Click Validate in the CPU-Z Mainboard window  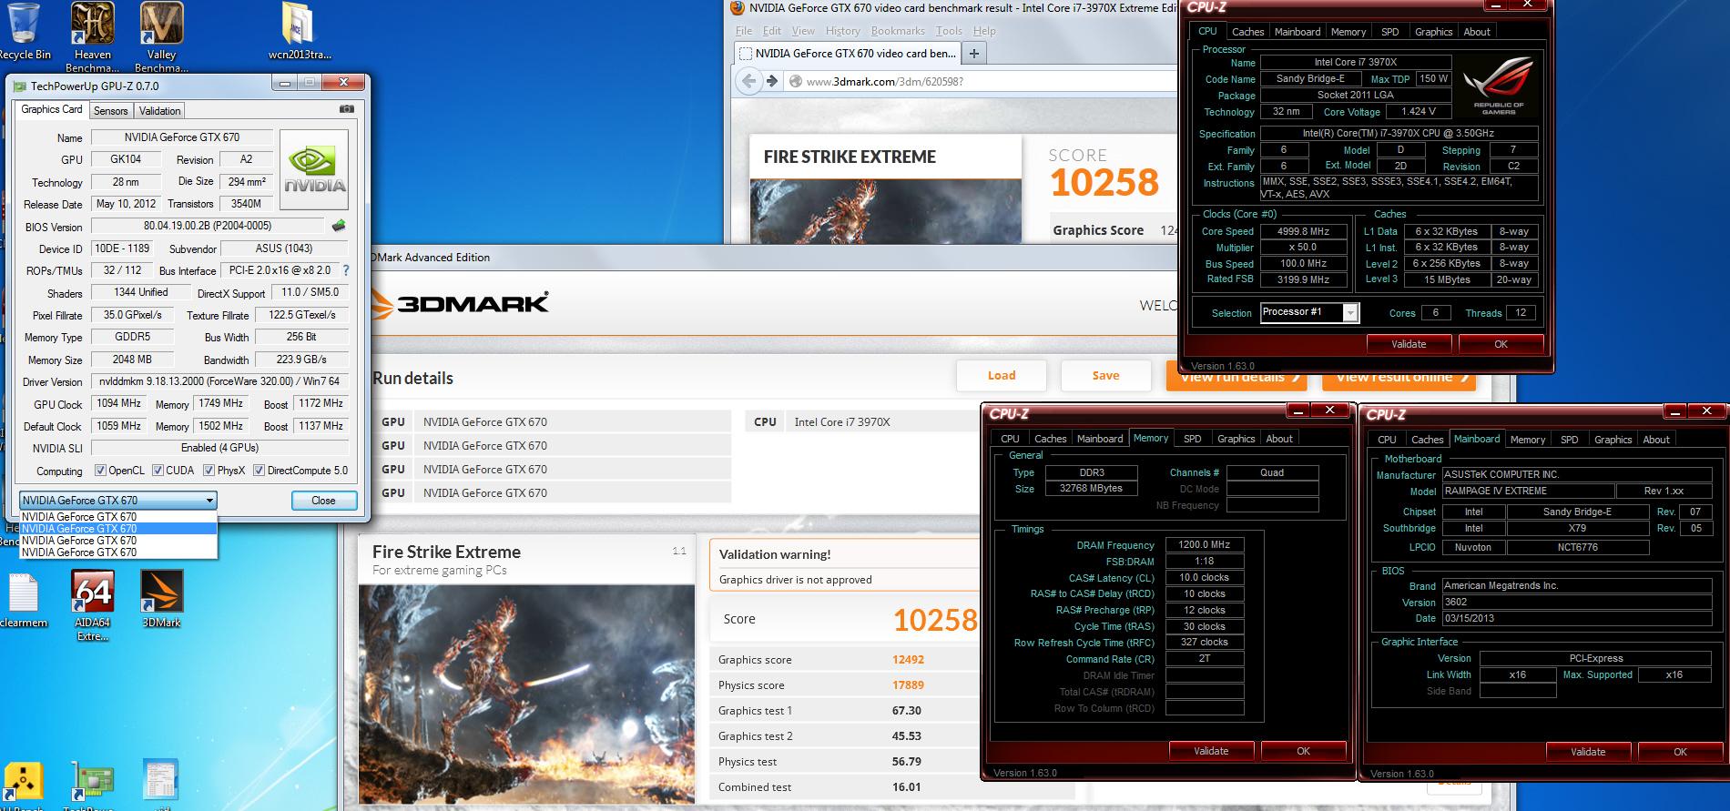click(1588, 752)
